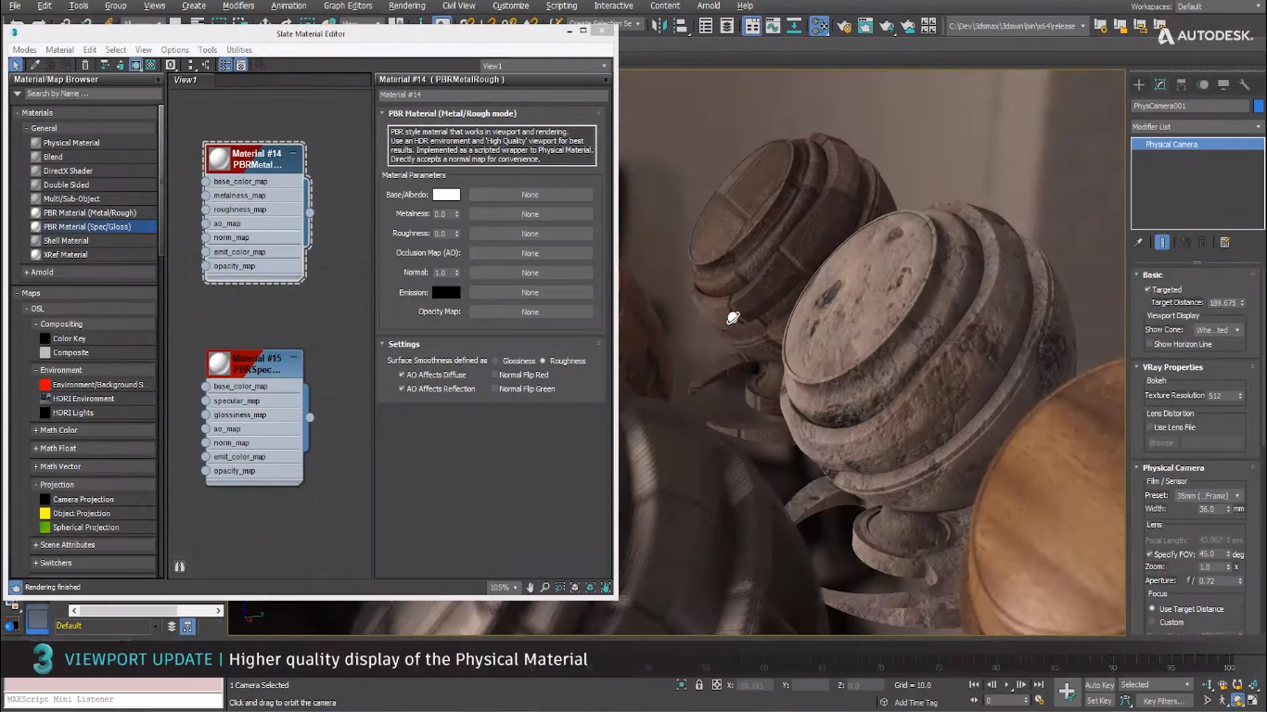Click the black Emission color swatch
Screen dimensions: 1267x712
(446, 292)
